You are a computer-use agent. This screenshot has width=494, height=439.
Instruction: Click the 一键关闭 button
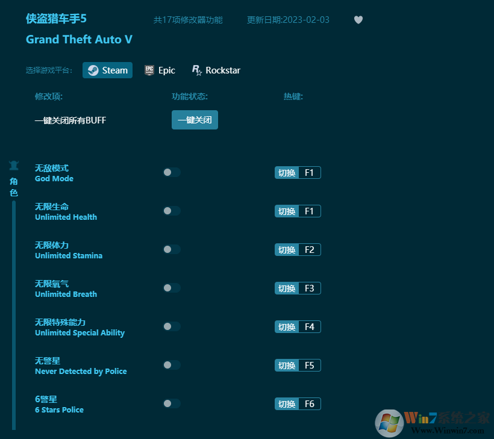click(195, 120)
